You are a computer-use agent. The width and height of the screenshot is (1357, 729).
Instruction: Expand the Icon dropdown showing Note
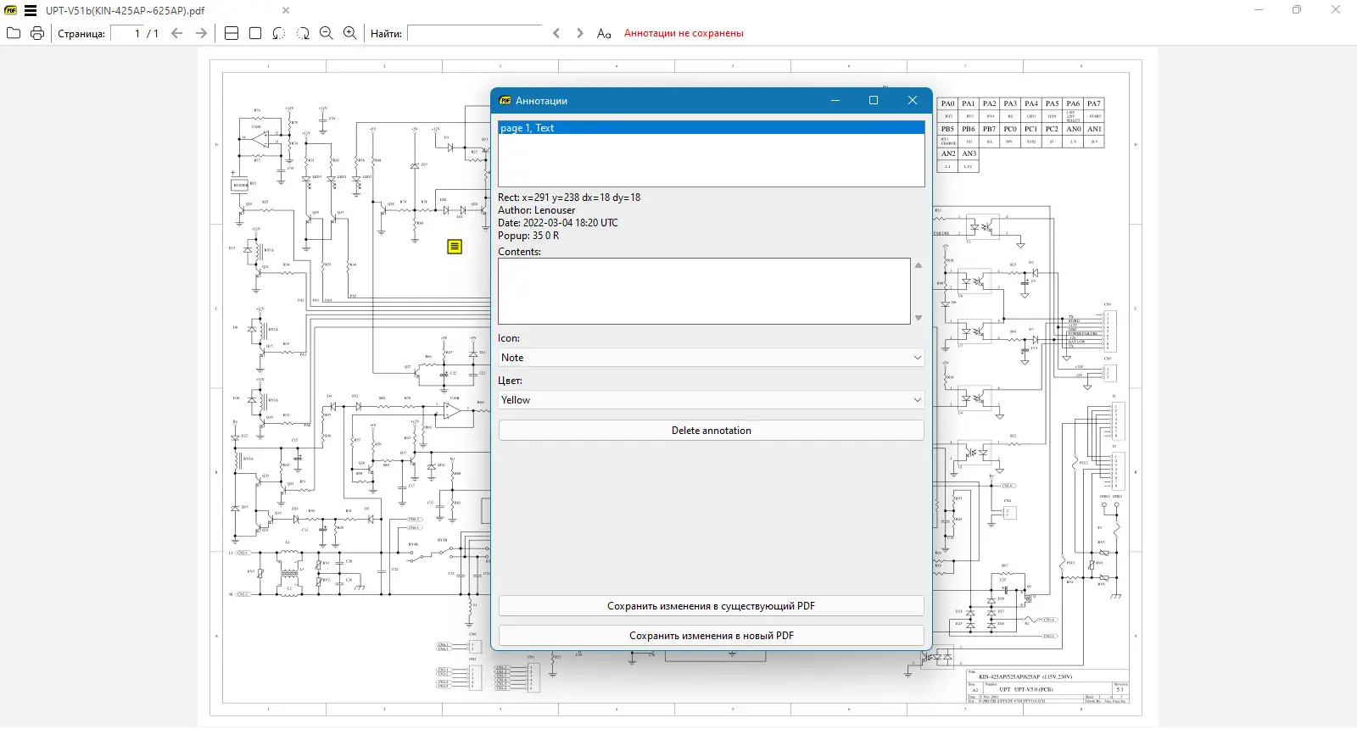(711, 358)
